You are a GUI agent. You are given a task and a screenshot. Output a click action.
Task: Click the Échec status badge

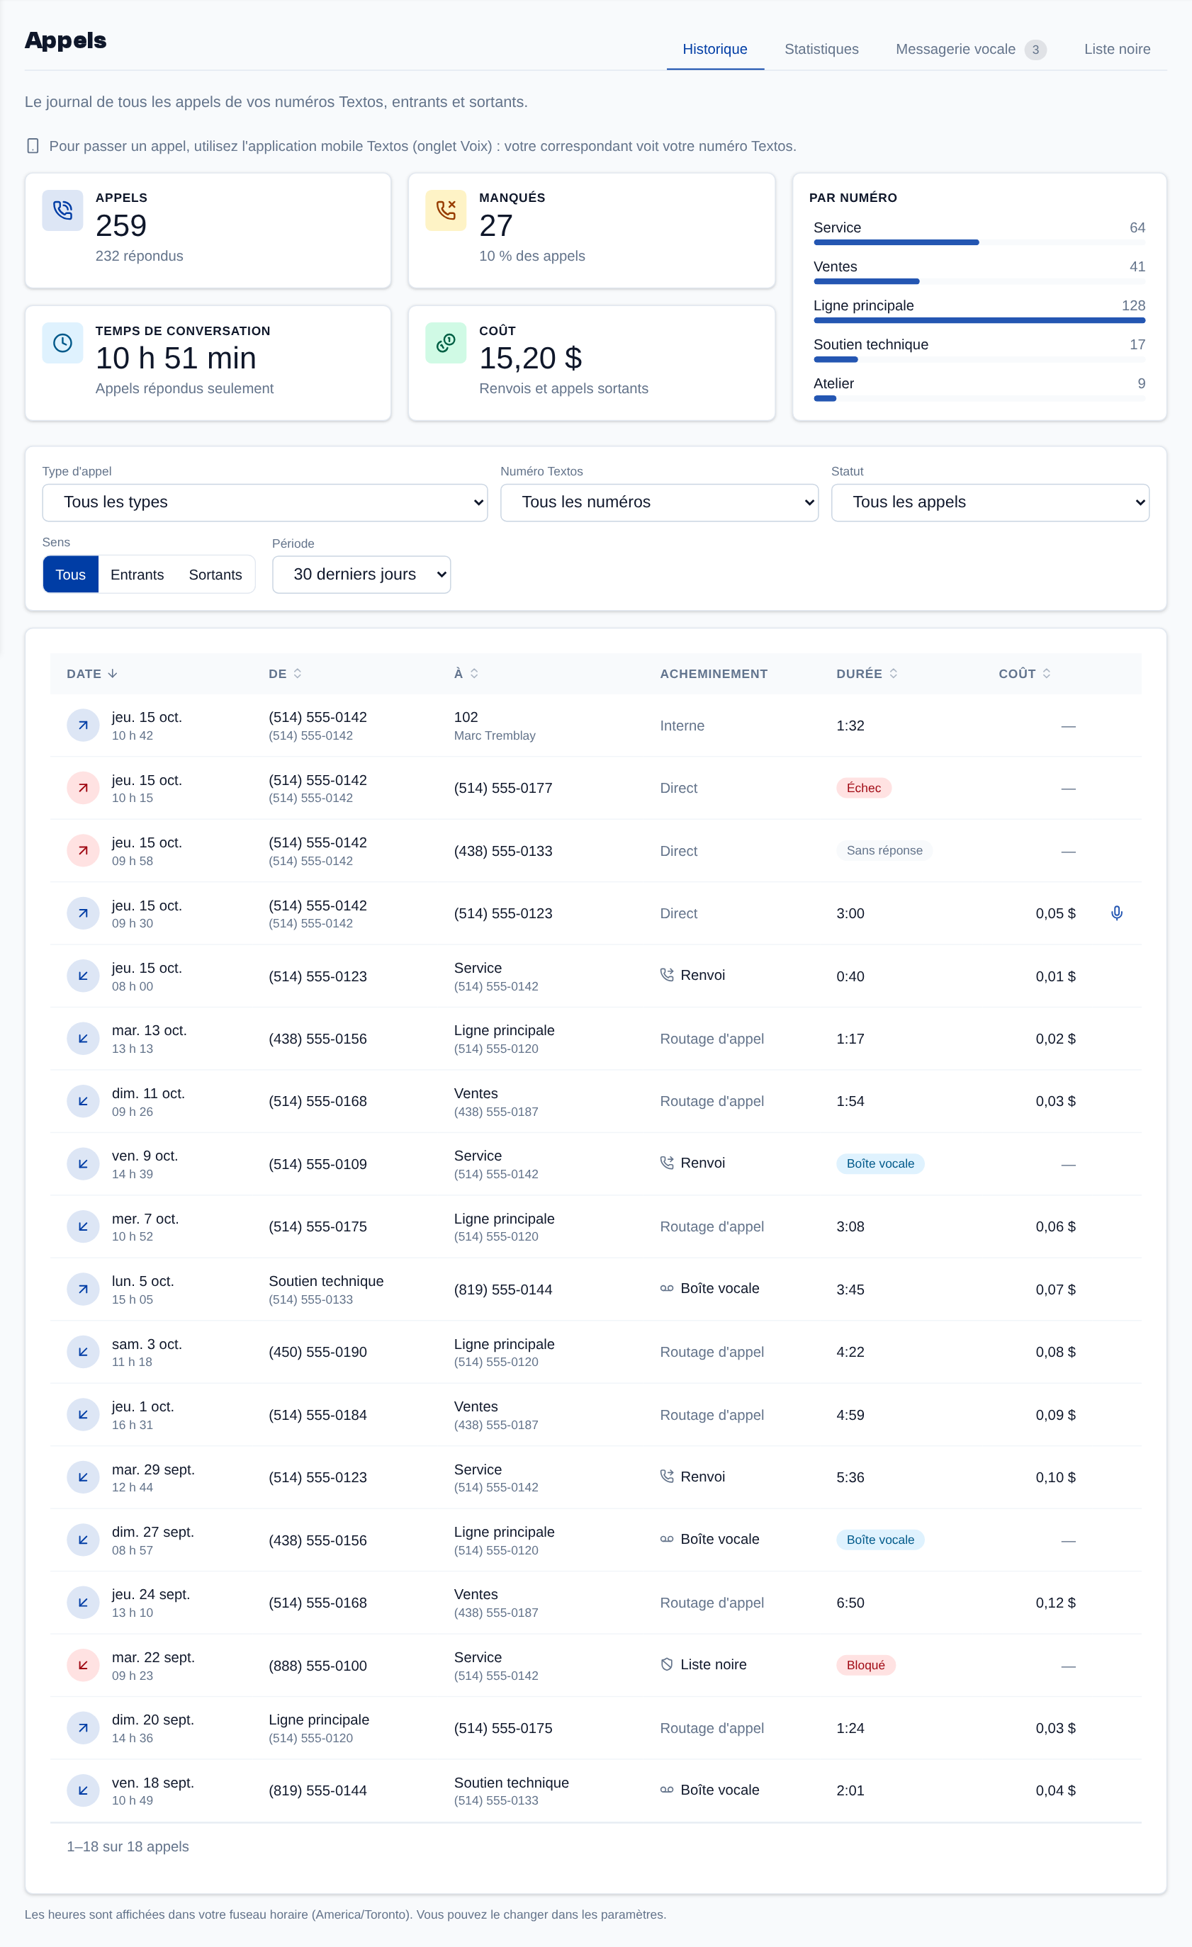point(863,788)
